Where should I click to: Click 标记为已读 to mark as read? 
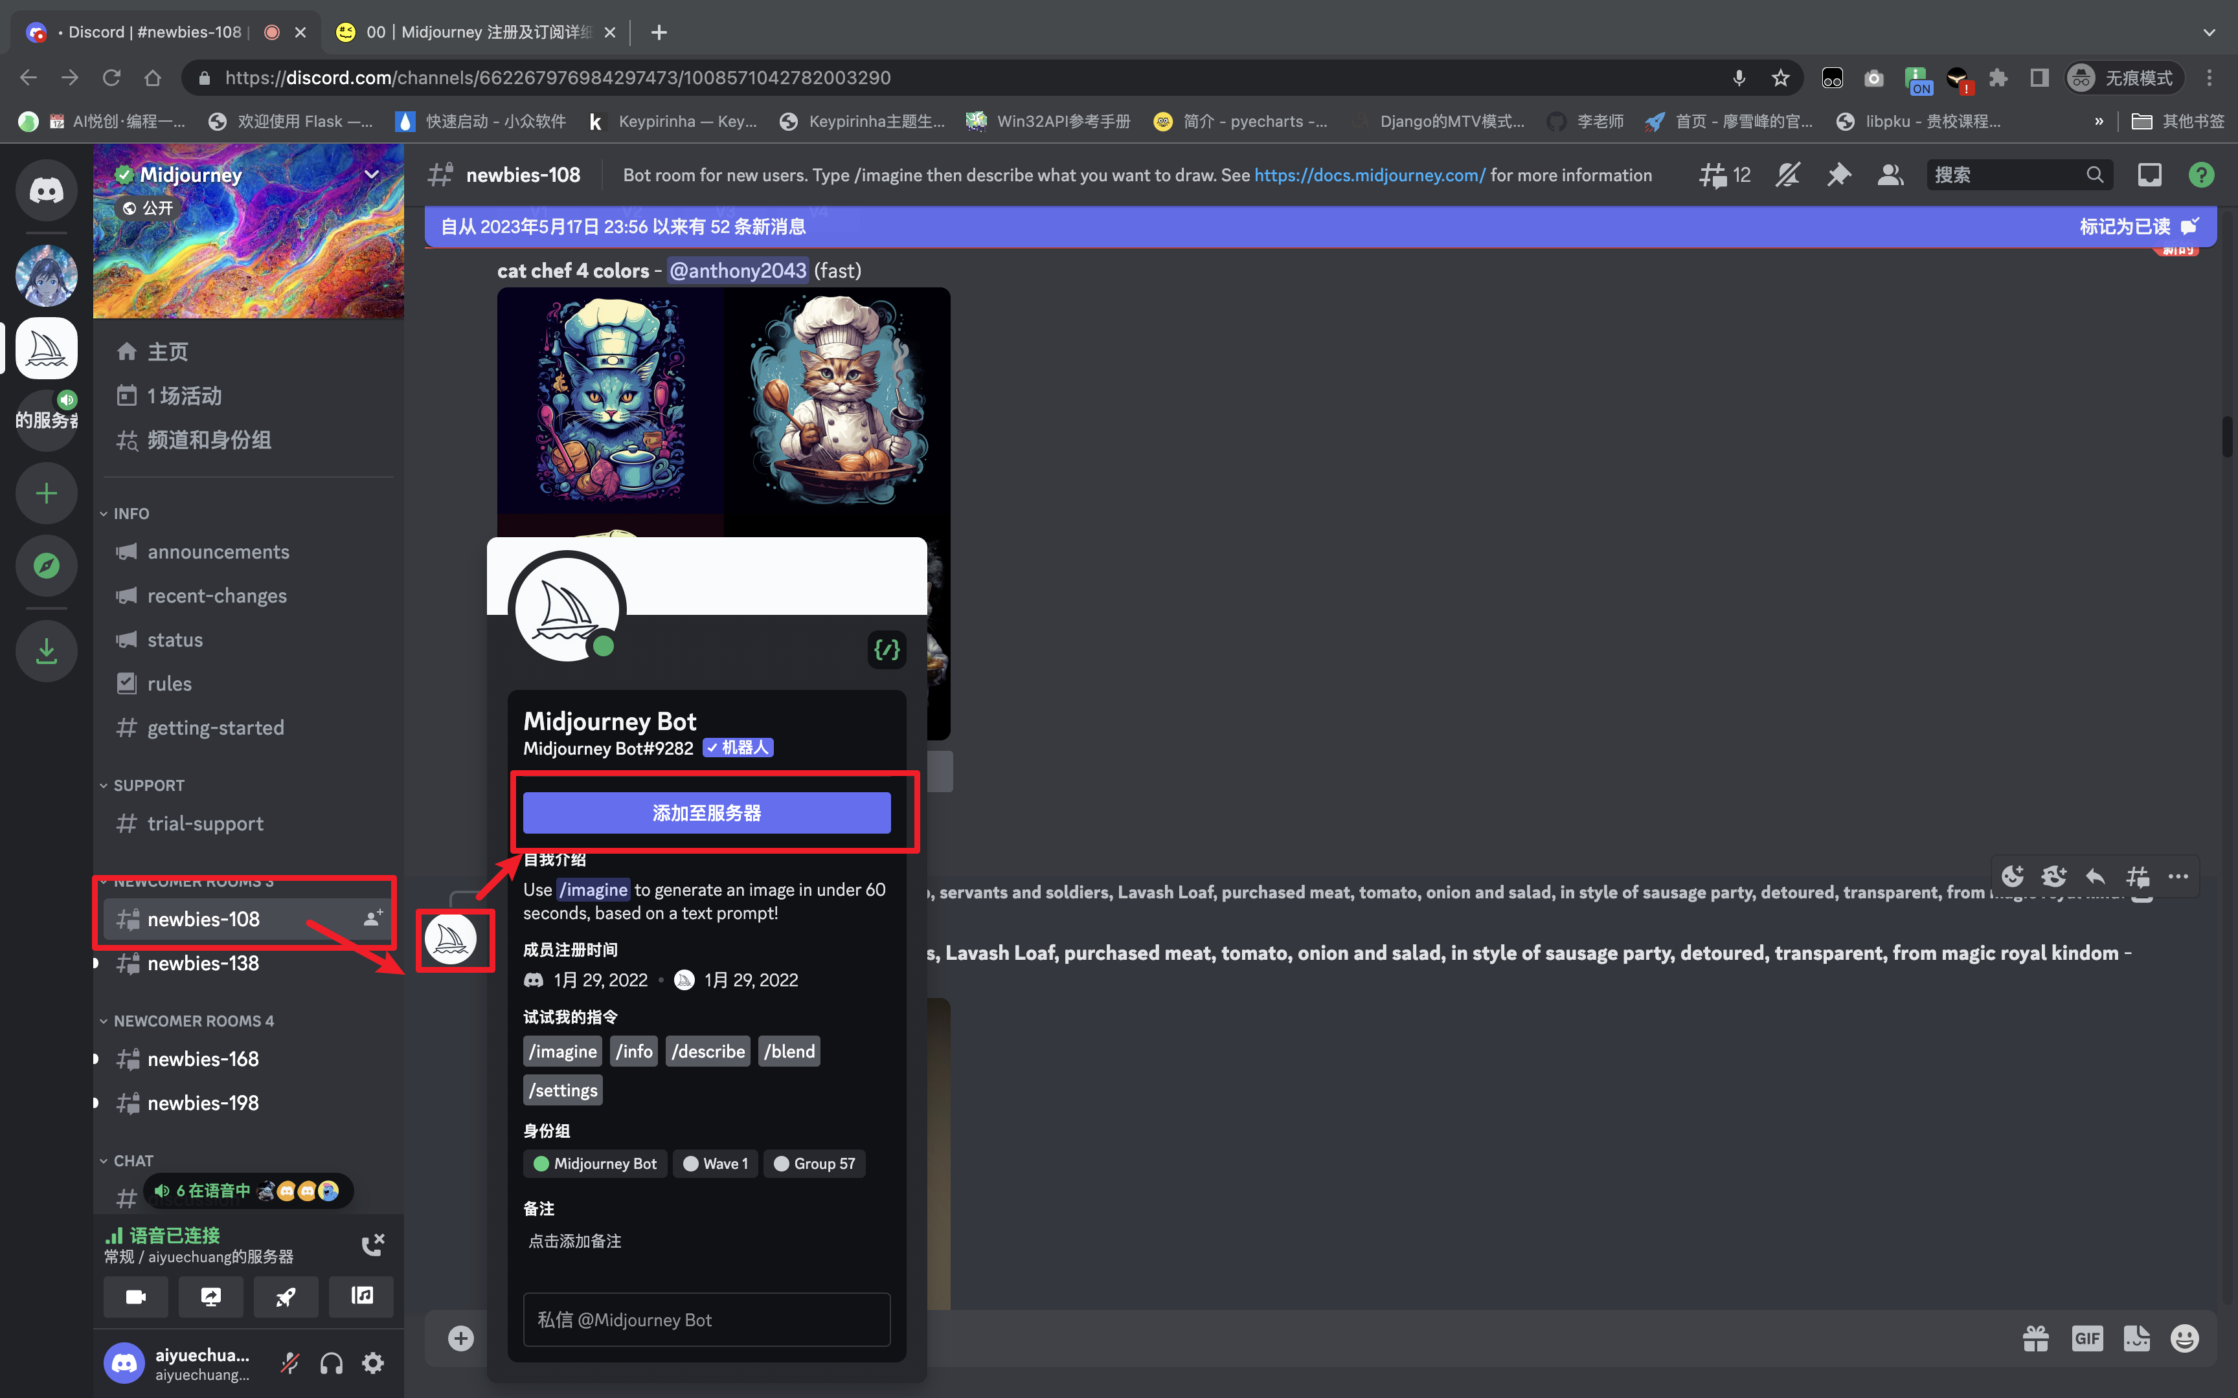pos(2138,227)
